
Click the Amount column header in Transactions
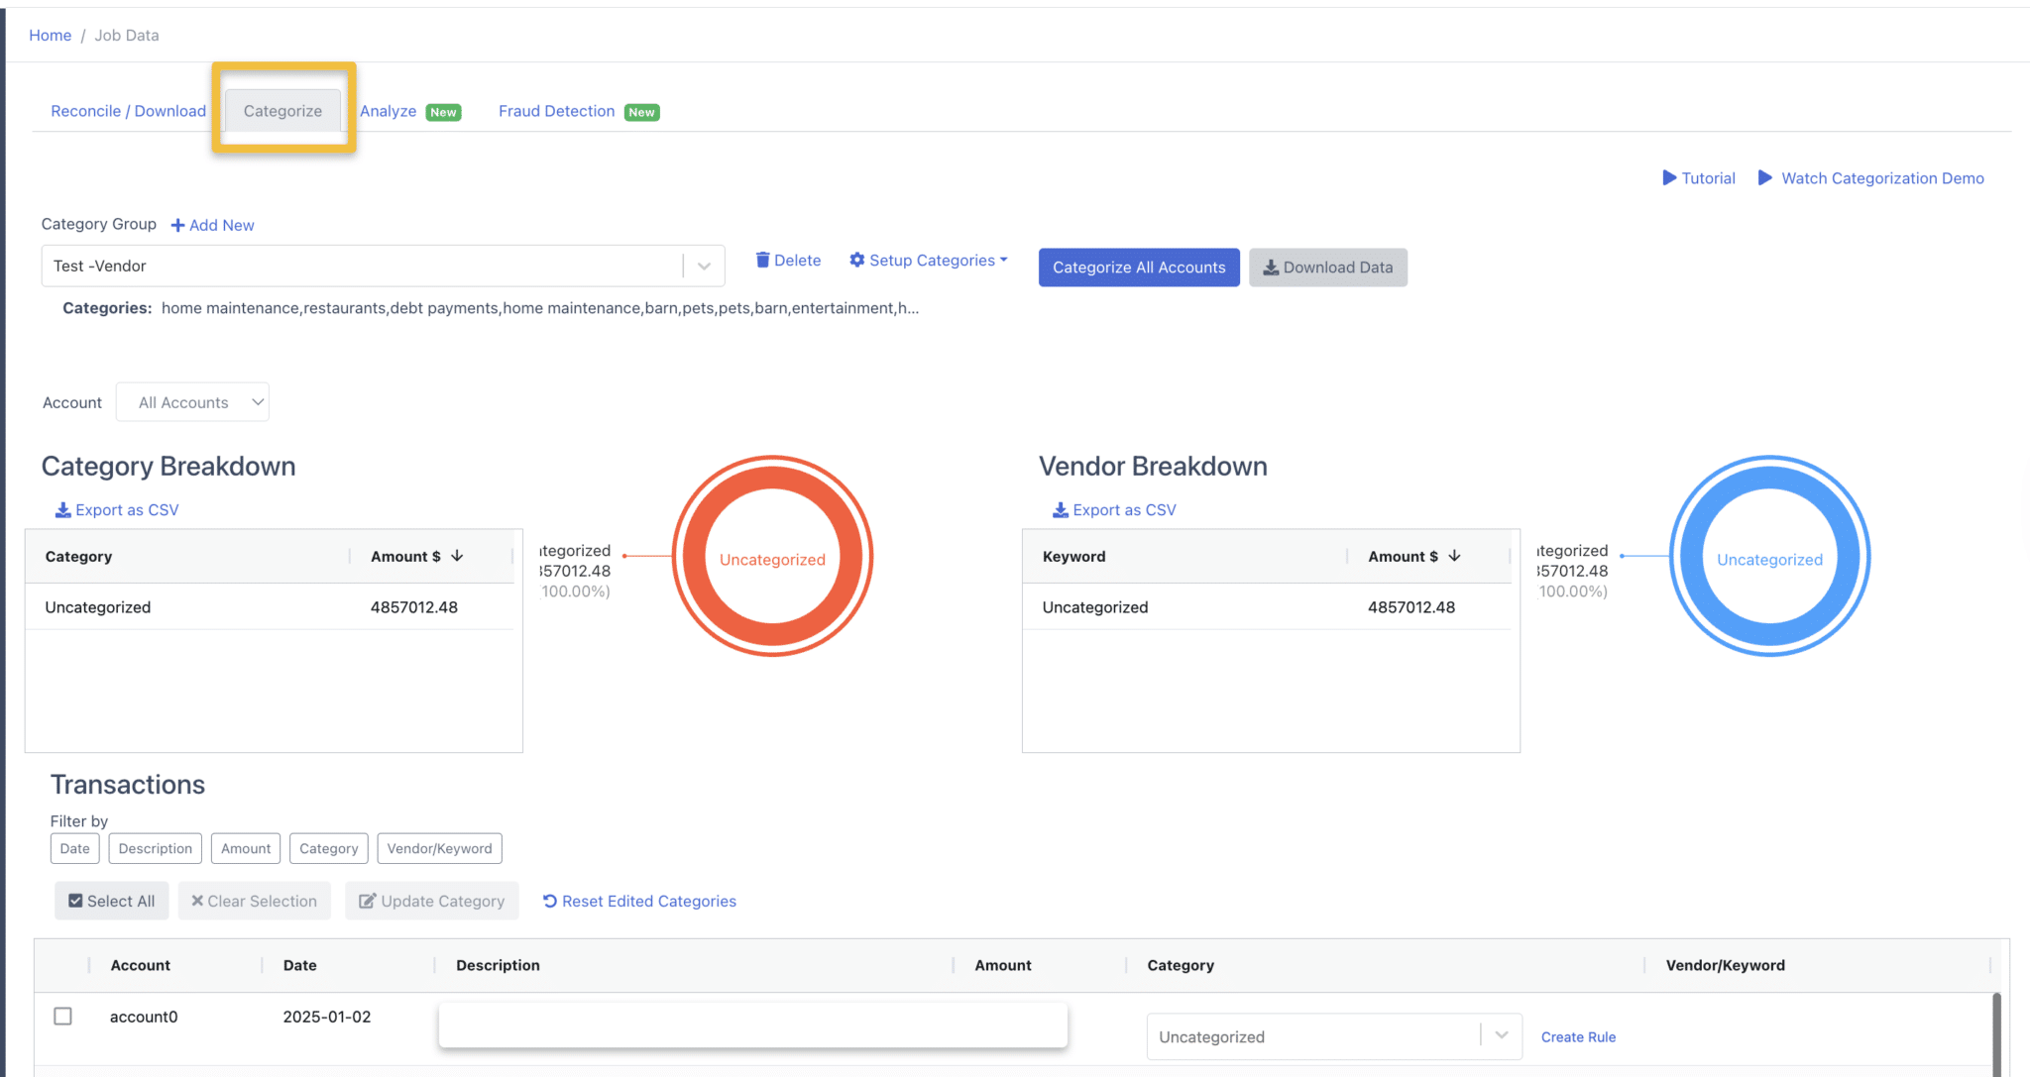tap(1003, 965)
